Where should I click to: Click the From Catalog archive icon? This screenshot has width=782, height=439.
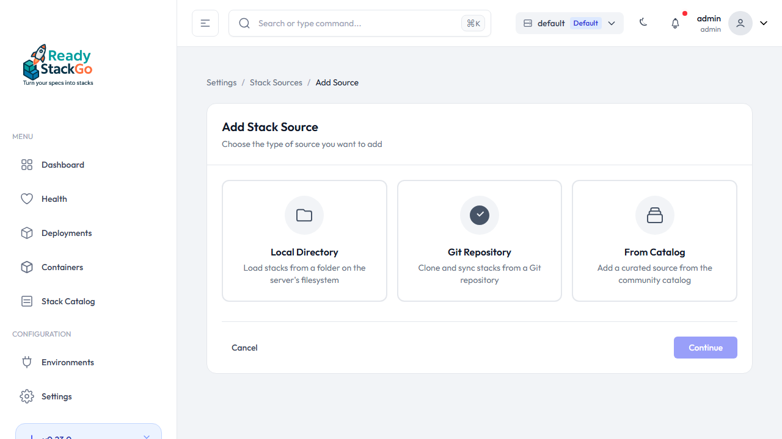(x=654, y=215)
